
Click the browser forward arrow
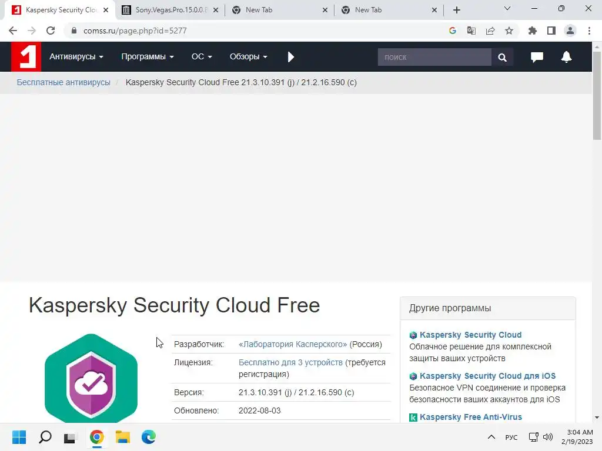point(32,31)
